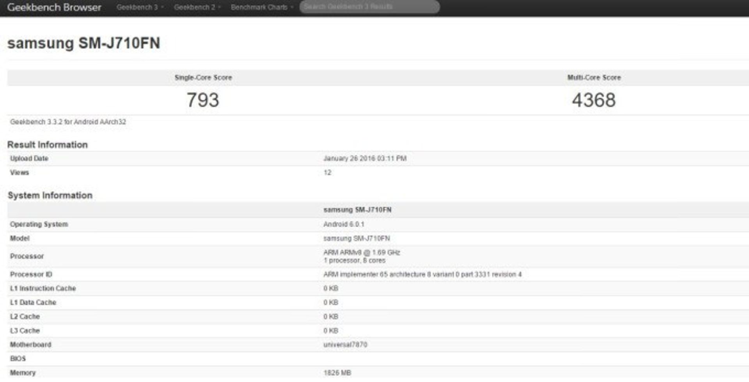Select the L1 Instruction Cache 0 KB value
Screen dimensions: 749x382
(x=331, y=288)
